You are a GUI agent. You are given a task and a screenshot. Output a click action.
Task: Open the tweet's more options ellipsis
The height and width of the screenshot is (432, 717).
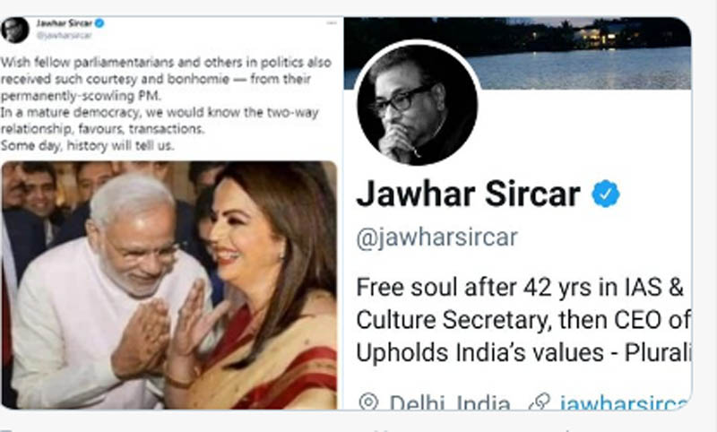(332, 23)
